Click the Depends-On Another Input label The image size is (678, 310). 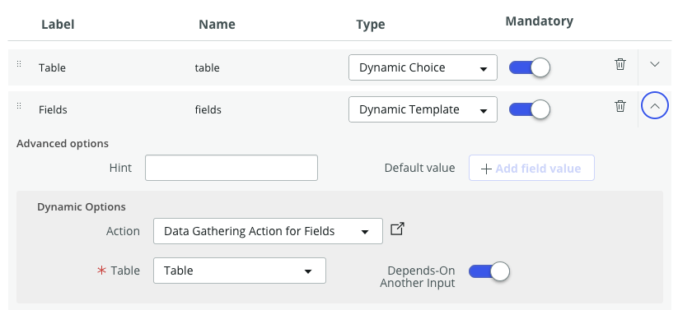418,277
